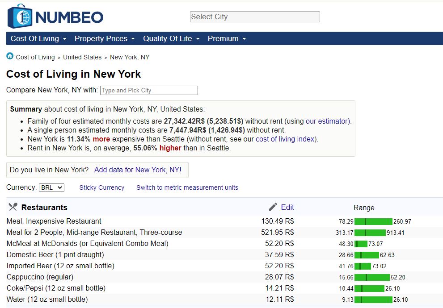Image resolution: width=443 pixels, height=308 pixels.
Task: Click the Numbeo logo icon
Action: 20,17
